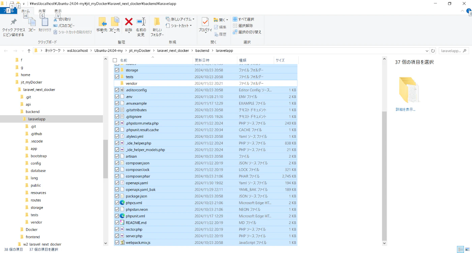This screenshot has height=253, width=472.
Task: Click the README.md file icon
Action: 122,223
